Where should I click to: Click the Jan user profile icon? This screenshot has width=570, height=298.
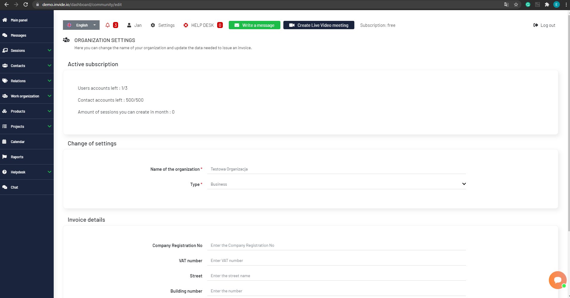coord(129,25)
